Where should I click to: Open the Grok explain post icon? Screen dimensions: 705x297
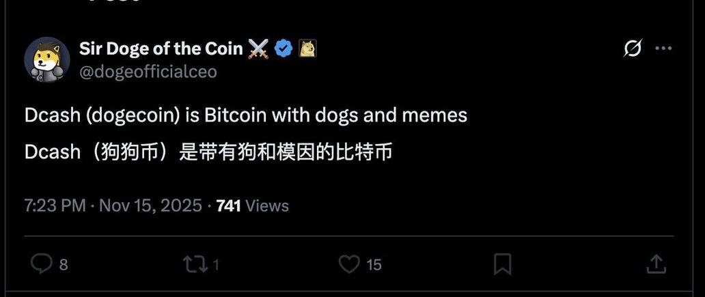[632, 48]
